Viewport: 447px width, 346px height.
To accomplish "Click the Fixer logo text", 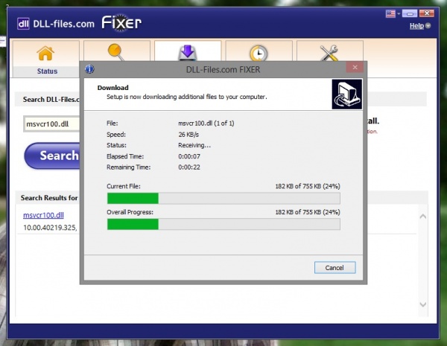I will pyautogui.click(x=121, y=23).
